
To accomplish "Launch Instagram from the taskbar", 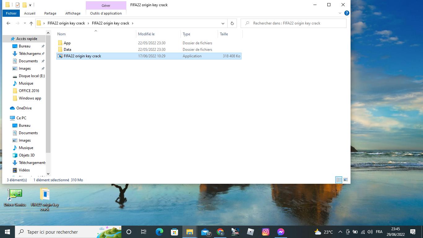I will pos(265,232).
